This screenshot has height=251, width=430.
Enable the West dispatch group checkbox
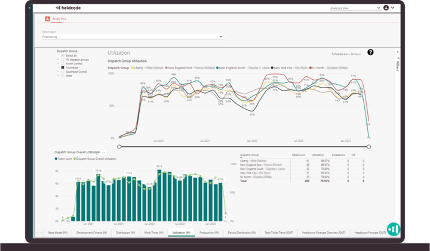(x=63, y=76)
